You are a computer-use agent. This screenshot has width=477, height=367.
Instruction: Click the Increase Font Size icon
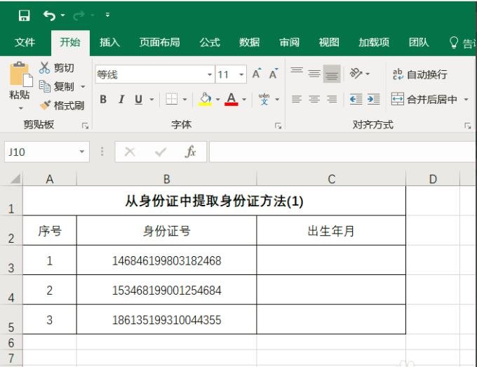pos(257,74)
